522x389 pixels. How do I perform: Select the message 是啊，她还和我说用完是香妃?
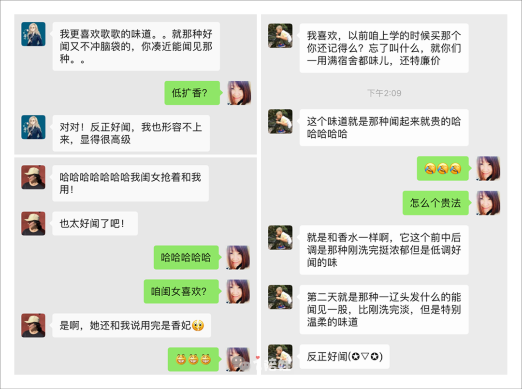point(131,325)
